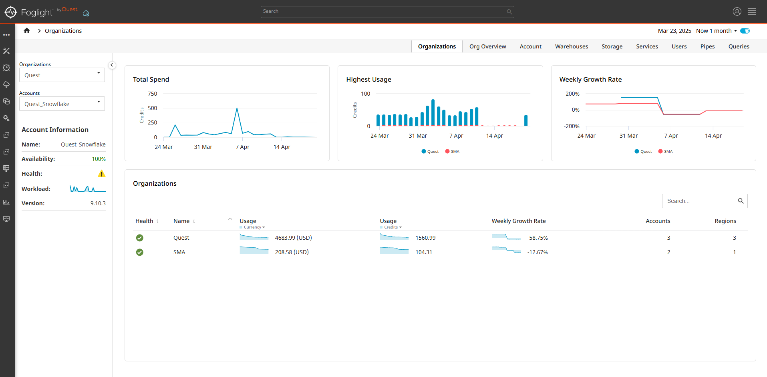Sort by the Name column header
This screenshot has height=377, width=767.
click(181, 221)
